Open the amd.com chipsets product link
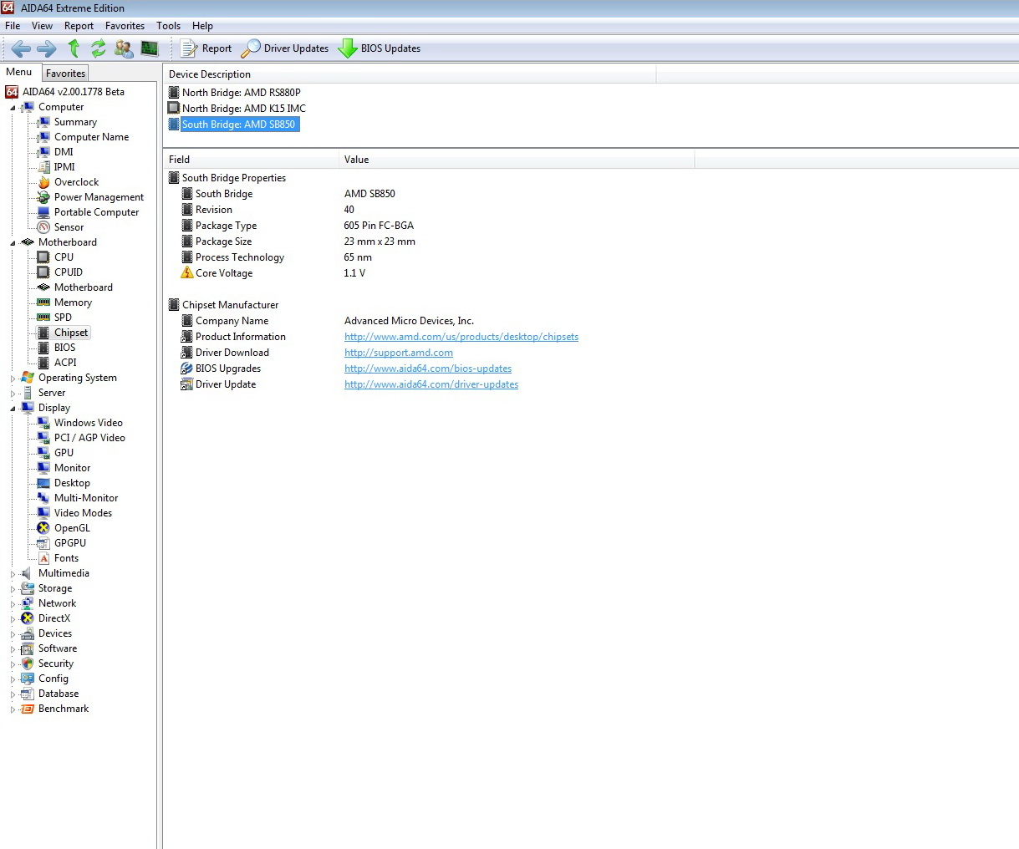Screen dimensions: 1019x849 (461, 337)
